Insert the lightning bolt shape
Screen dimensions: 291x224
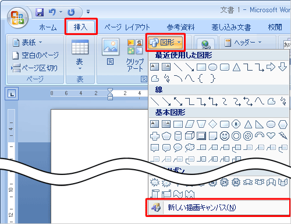(x=283, y=135)
